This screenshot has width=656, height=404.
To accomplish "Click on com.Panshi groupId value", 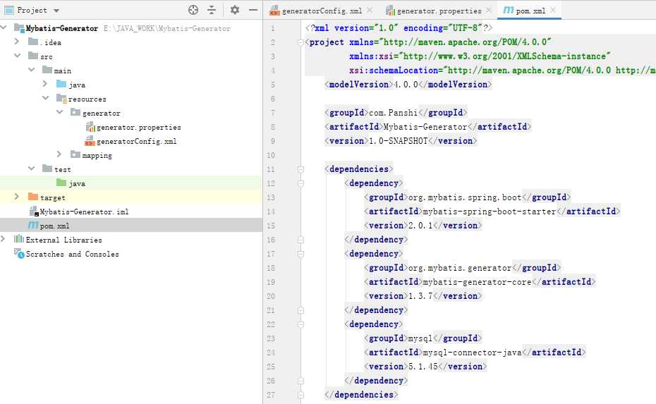I will click(x=394, y=113).
